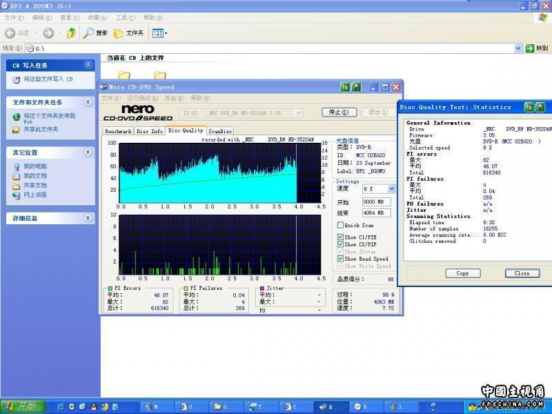
Task: Click Close in the Statistics dialog
Action: click(x=522, y=273)
